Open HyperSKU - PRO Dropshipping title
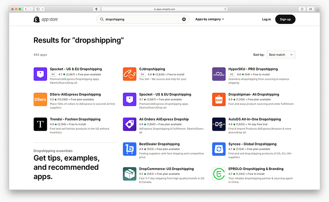 tap(253, 69)
